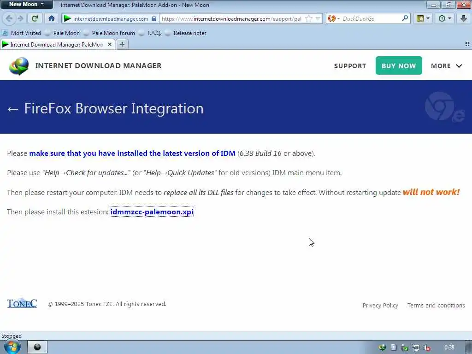The height and width of the screenshot is (354, 472).
Task: Click the latest version of IDM link
Action: click(132, 153)
